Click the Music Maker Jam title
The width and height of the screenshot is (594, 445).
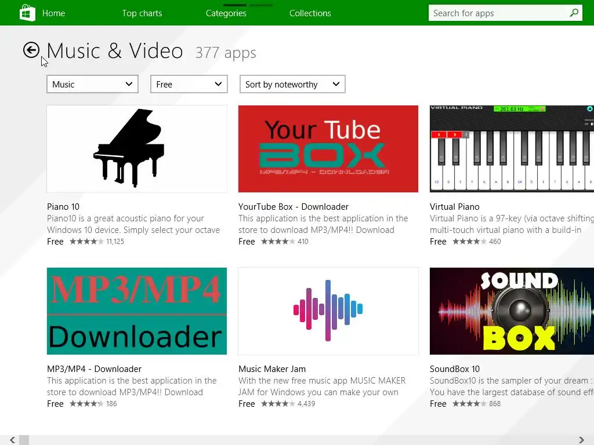click(272, 369)
